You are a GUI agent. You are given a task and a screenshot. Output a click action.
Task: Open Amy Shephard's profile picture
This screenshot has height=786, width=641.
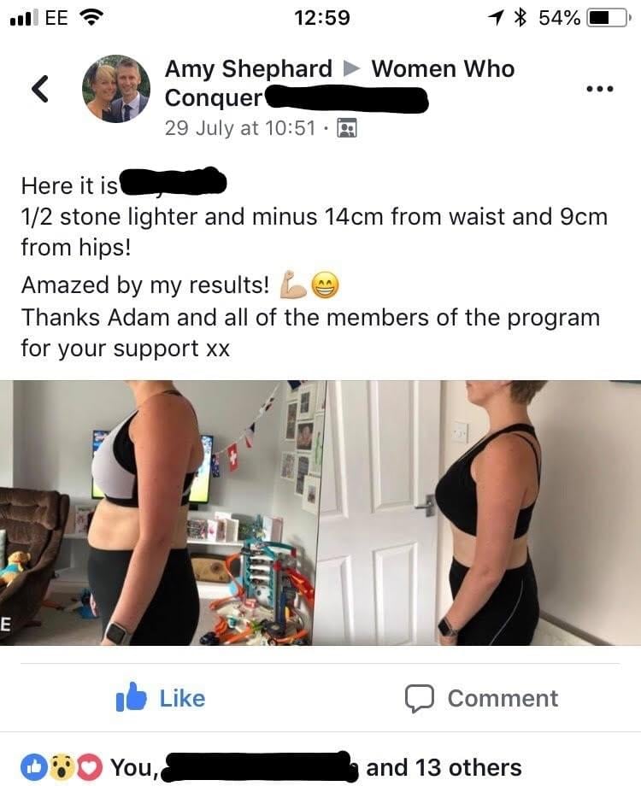116,89
